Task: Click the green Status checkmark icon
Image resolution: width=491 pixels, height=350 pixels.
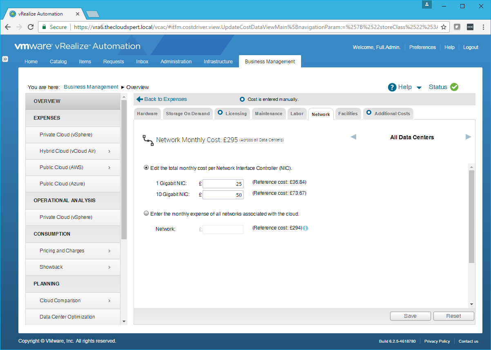Action: pyautogui.click(x=454, y=87)
